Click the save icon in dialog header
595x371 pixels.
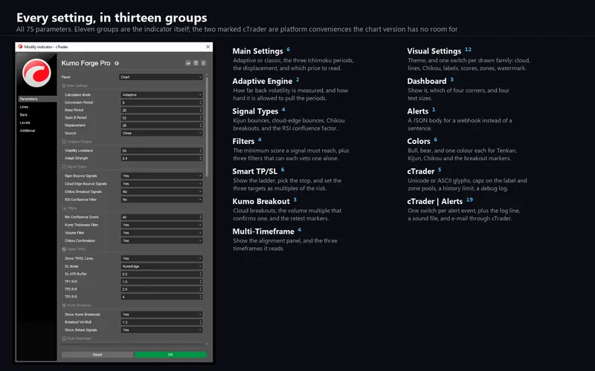[196, 63]
